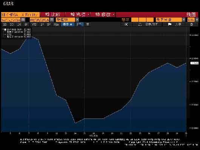Select the Max time range
The image size is (200, 150).
point(56,24)
